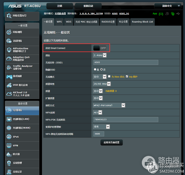Open the 简体中文 language selector

(168, 6)
